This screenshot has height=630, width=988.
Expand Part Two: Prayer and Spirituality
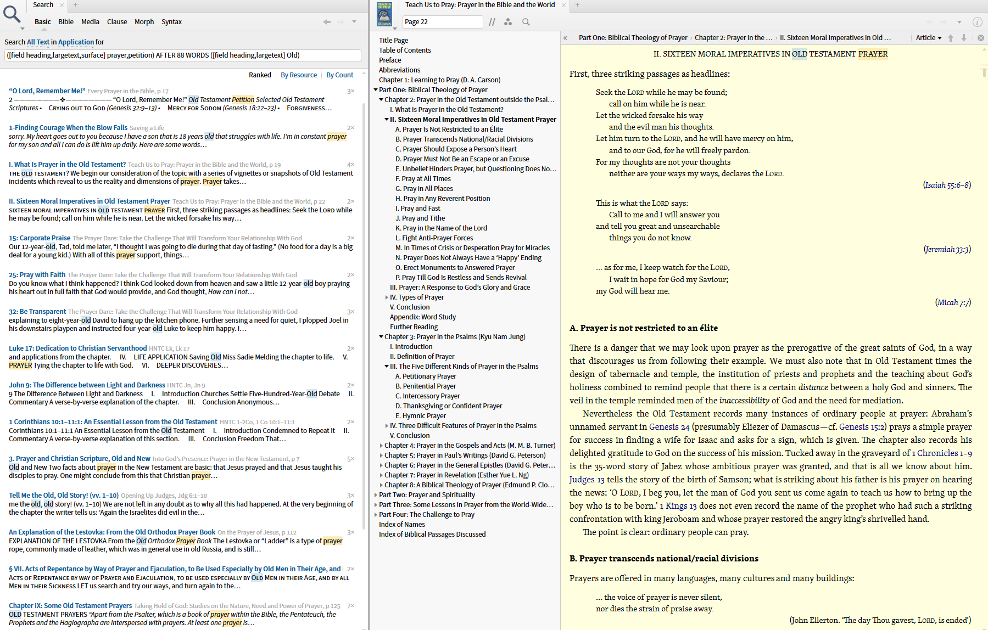pyautogui.click(x=376, y=495)
